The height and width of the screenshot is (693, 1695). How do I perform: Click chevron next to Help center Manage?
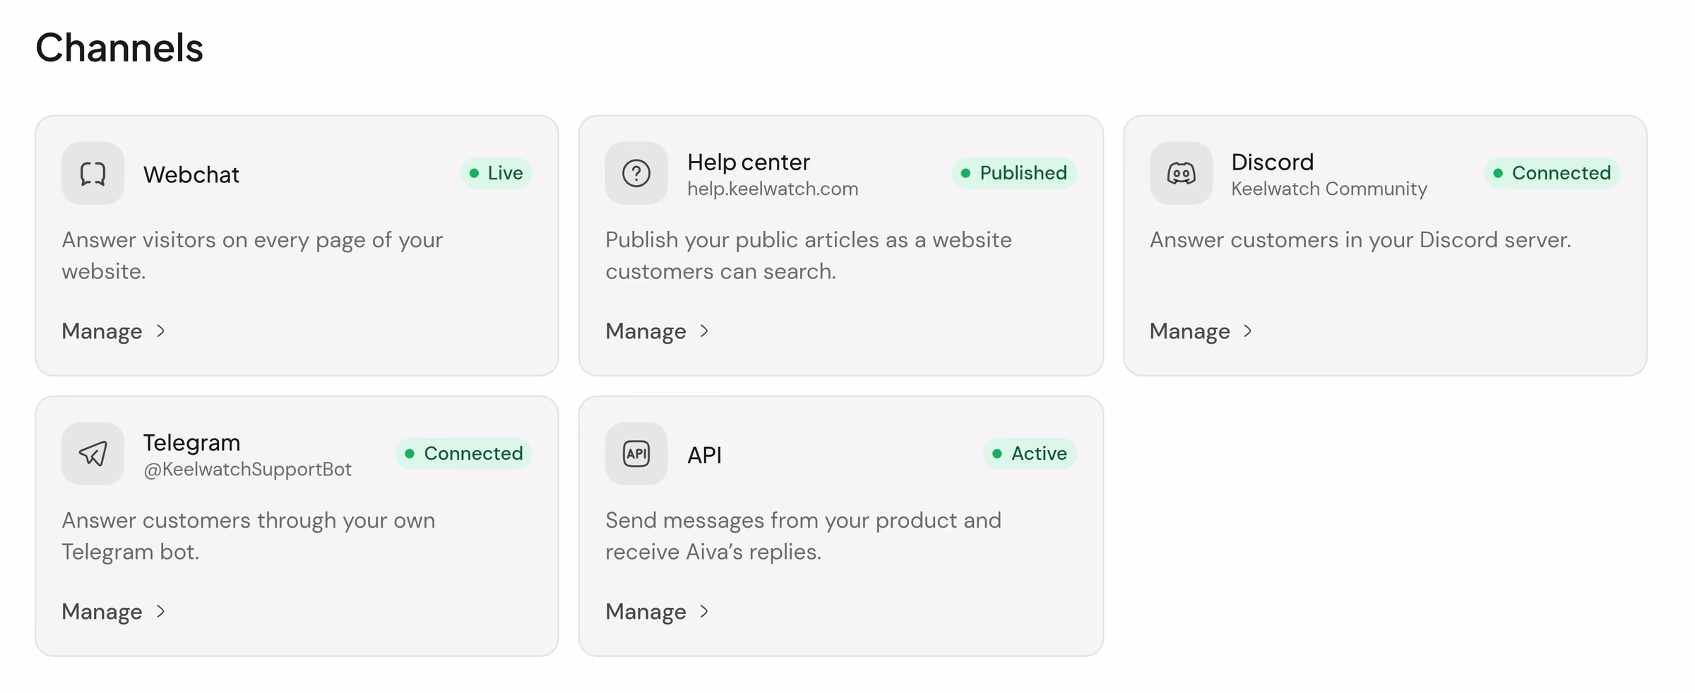(704, 331)
